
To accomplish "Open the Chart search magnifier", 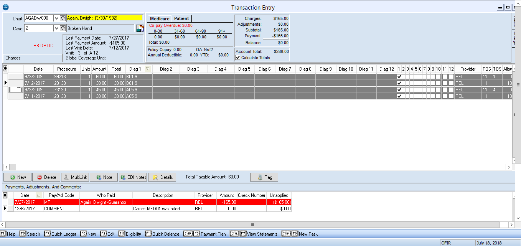I will click(x=62, y=18).
